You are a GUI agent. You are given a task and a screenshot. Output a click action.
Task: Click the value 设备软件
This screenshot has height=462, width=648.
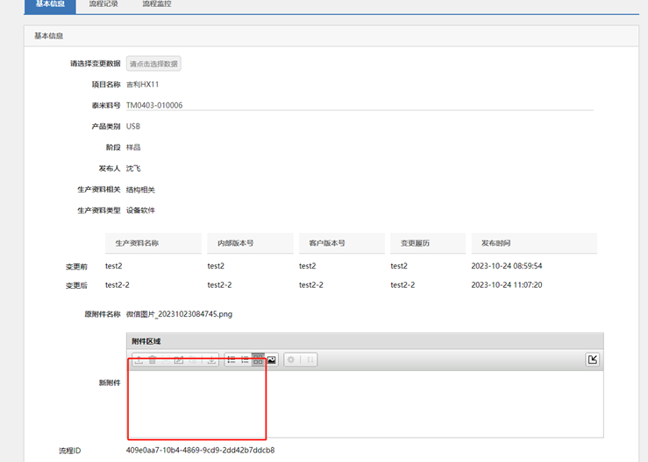(140, 210)
